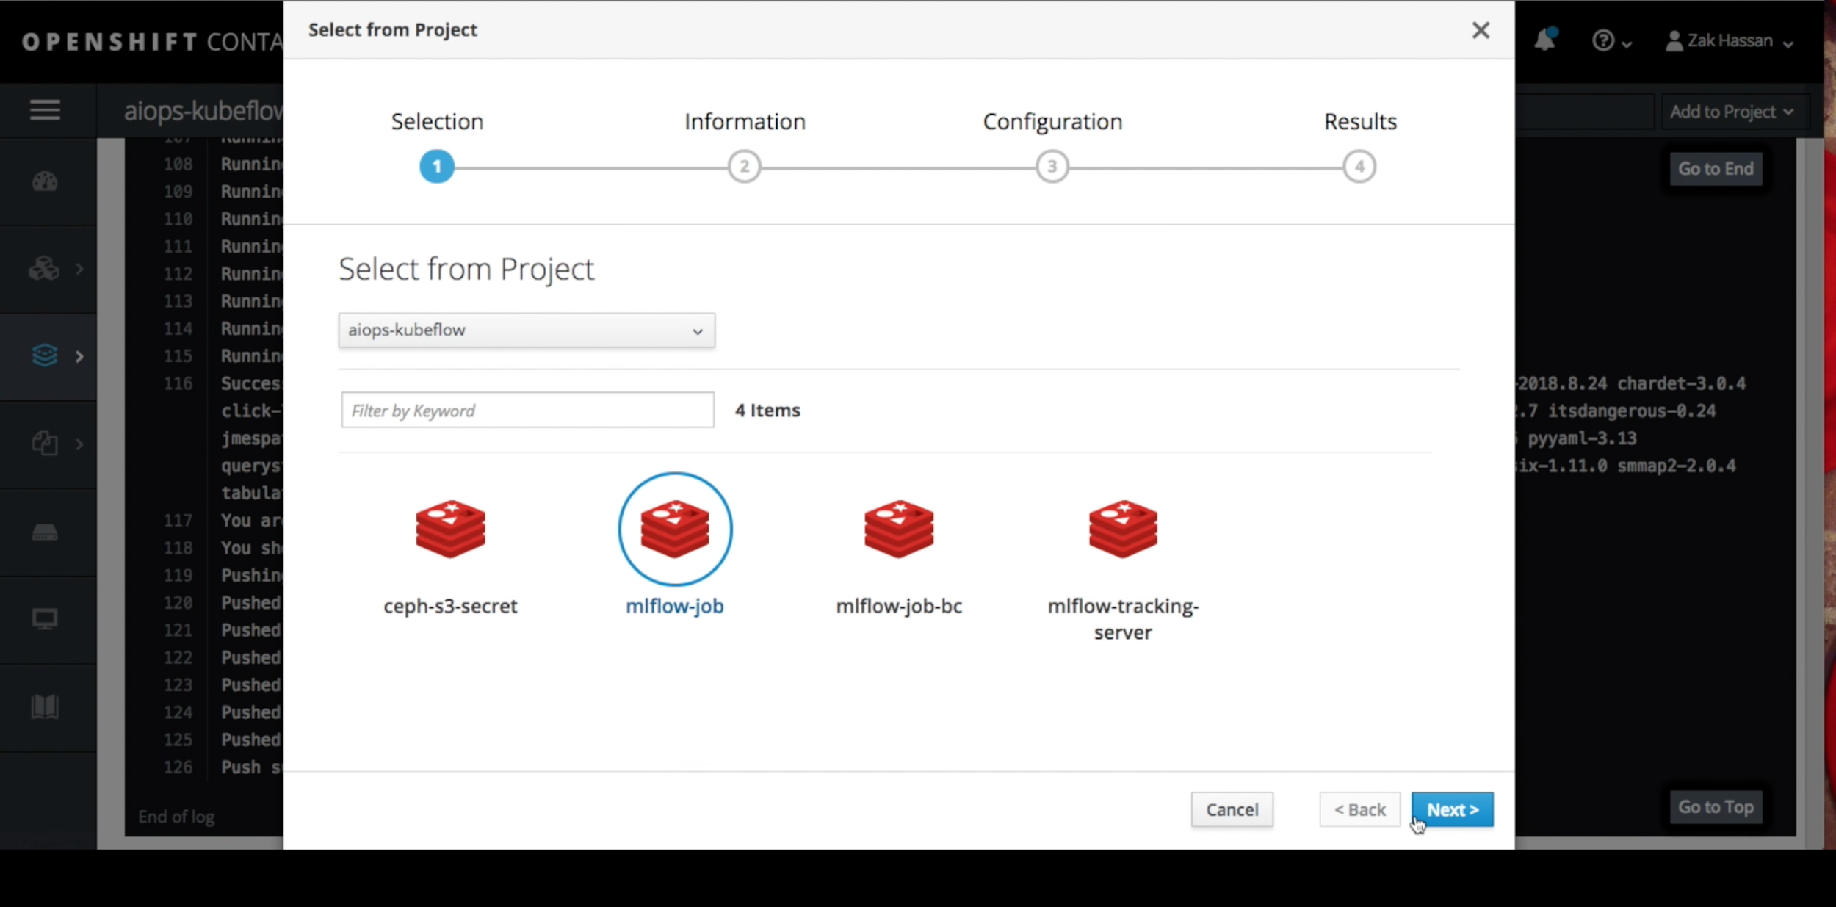Expand the Applications sidebar section

(x=45, y=269)
